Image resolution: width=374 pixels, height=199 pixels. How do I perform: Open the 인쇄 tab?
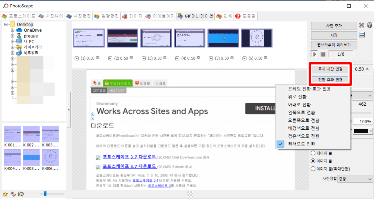pyautogui.click(x=224, y=16)
